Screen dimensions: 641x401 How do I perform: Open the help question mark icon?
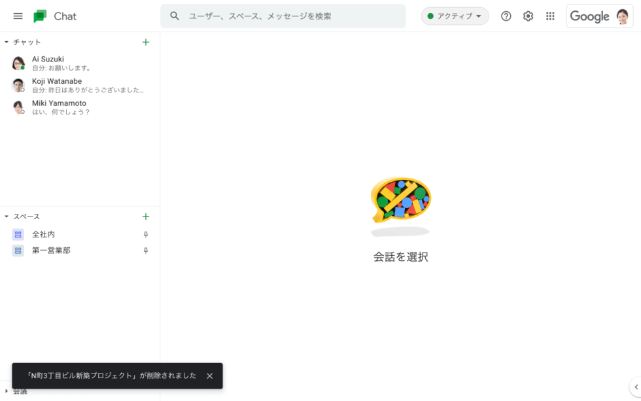point(506,16)
